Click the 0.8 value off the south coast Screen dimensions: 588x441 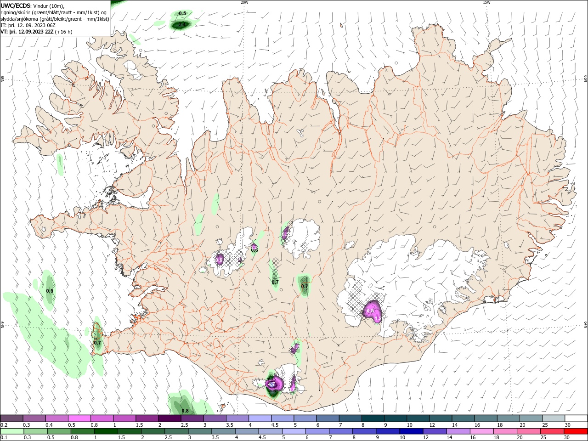click(185, 411)
